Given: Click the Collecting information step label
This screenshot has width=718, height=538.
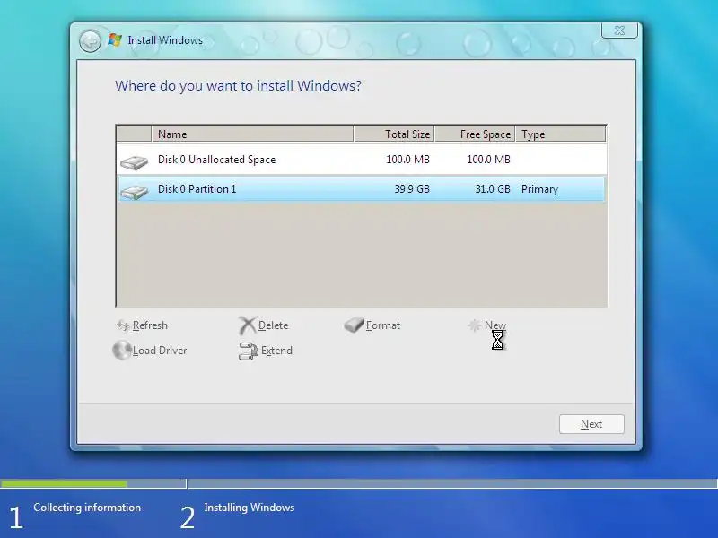Looking at the screenshot, I should [x=87, y=508].
